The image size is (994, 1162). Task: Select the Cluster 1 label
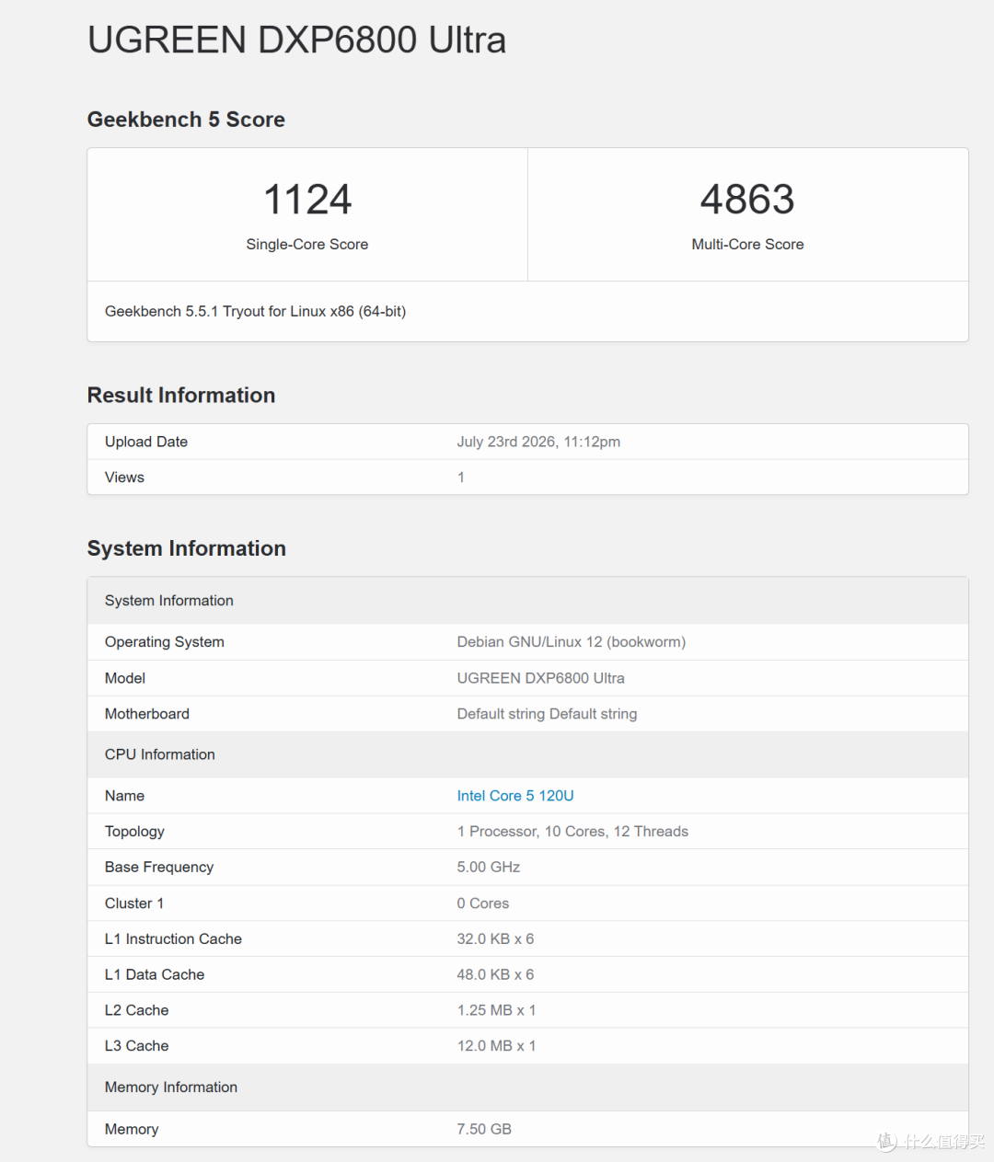tap(134, 903)
